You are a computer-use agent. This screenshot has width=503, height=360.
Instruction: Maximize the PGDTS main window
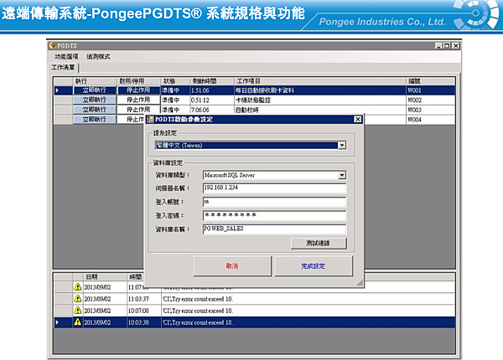447,46
